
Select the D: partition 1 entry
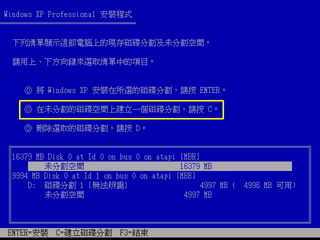[161, 185]
